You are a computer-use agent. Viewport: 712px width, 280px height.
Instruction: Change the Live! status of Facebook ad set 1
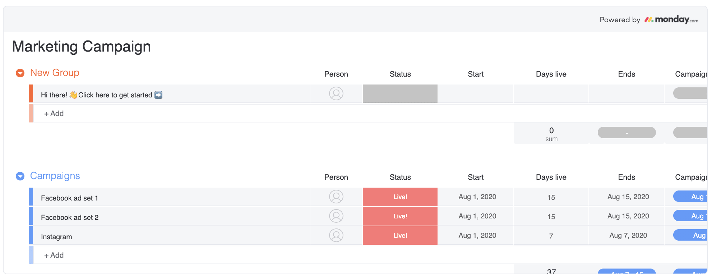coord(400,197)
